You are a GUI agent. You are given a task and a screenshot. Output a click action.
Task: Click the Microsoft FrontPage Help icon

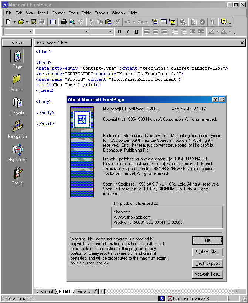click(x=224, y=22)
